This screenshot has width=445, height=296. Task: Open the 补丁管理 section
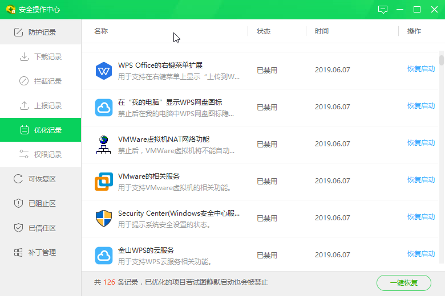pos(41,252)
